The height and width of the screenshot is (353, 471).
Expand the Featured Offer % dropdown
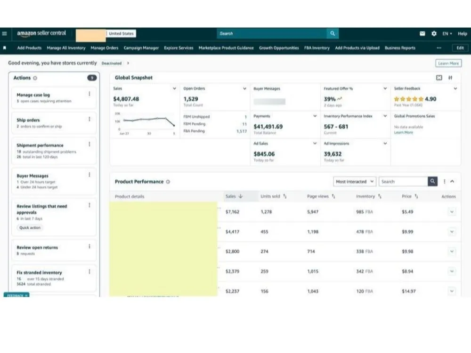385,88
